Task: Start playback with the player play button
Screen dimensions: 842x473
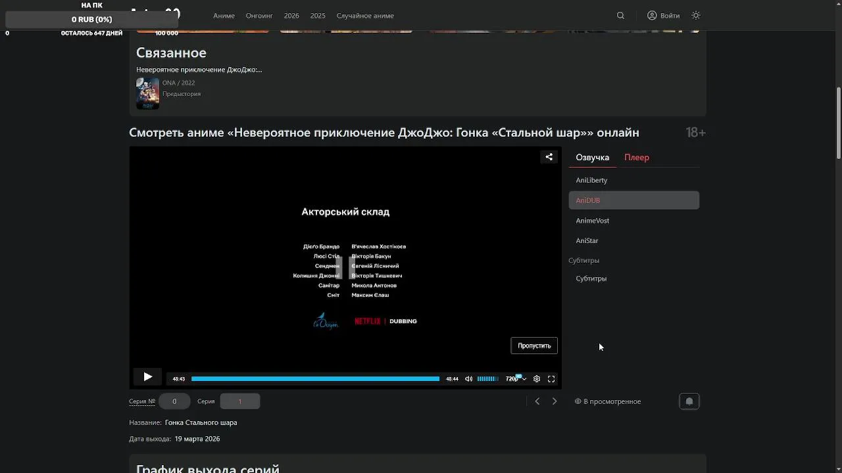Action: [147, 377]
